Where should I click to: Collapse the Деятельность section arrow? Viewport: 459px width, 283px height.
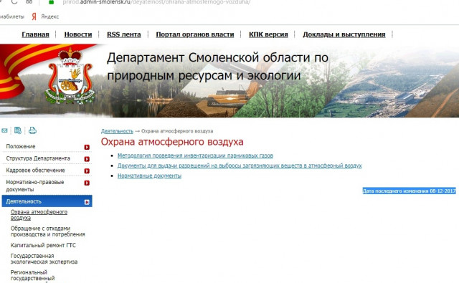pyautogui.click(x=87, y=202)
